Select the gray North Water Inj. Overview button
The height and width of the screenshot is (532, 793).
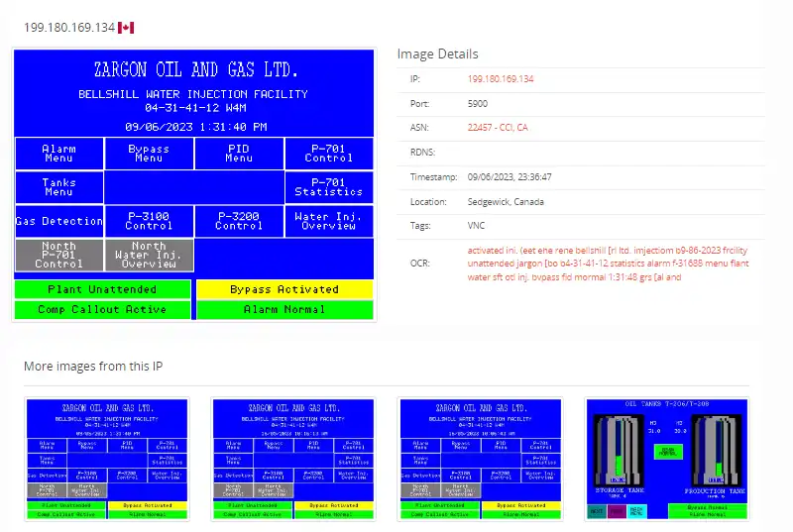[x=149, y=256]
